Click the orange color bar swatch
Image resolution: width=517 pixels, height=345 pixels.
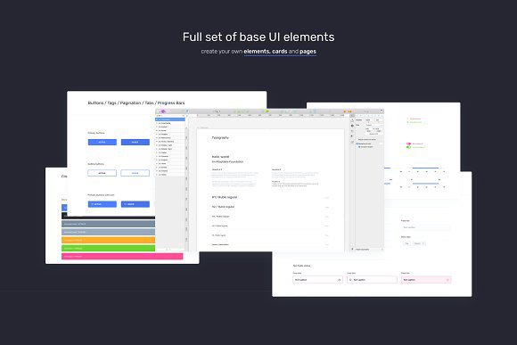click(108, 240)
